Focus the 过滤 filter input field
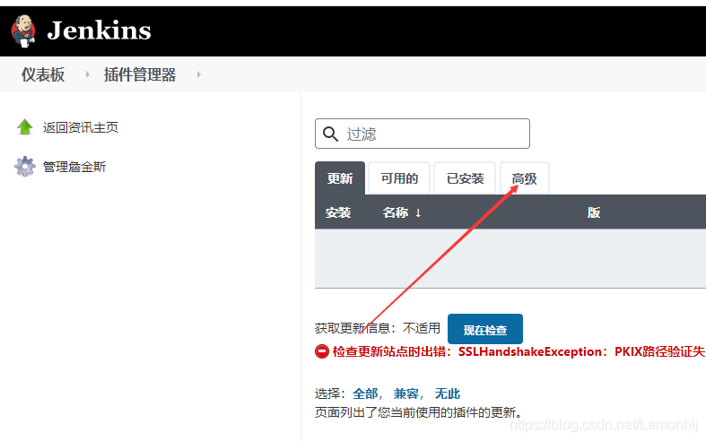Screen dimensions: 706x441 pyautogui.click(x=423, y=134)
